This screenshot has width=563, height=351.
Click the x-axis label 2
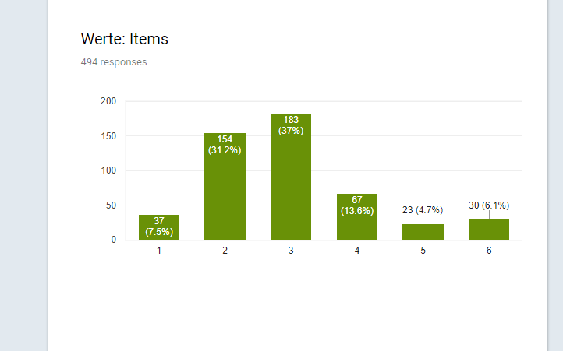click(x=225, y=251)
